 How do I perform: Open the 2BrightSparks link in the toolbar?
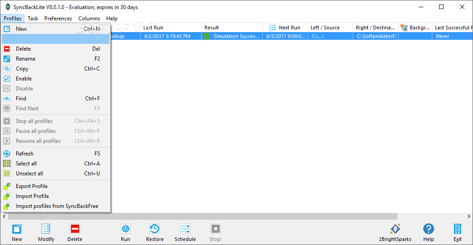coord(395,233)
